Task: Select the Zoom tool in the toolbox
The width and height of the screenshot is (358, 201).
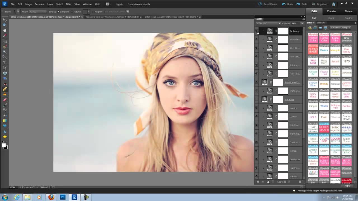Action: pyautogui.click(x=5, y=25)
